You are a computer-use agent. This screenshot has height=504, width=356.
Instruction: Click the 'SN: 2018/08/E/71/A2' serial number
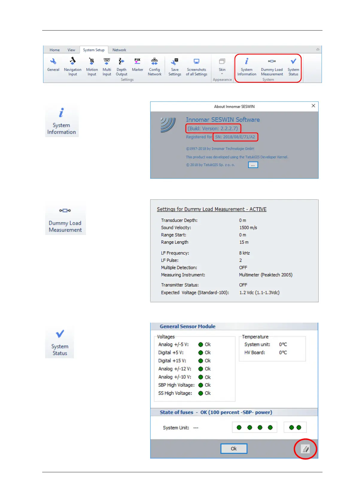pyautogui.click(x=235, y=137)
